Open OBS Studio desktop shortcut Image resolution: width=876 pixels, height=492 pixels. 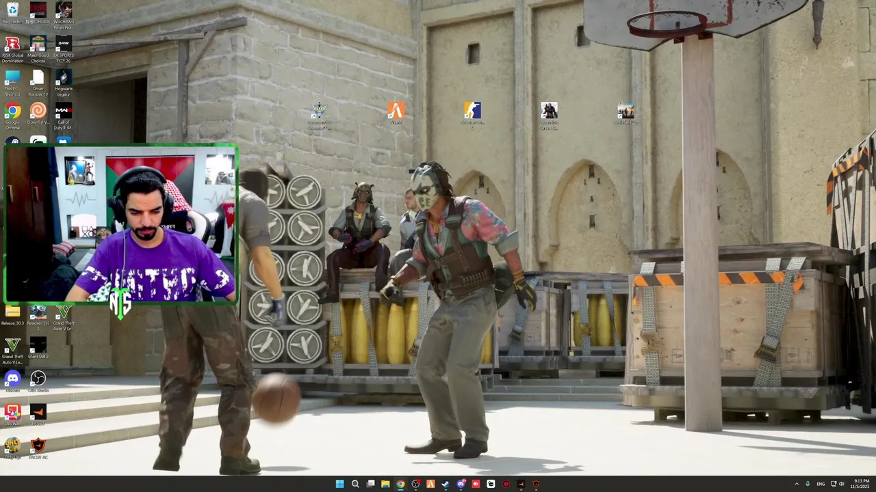[x=38, y=381]
